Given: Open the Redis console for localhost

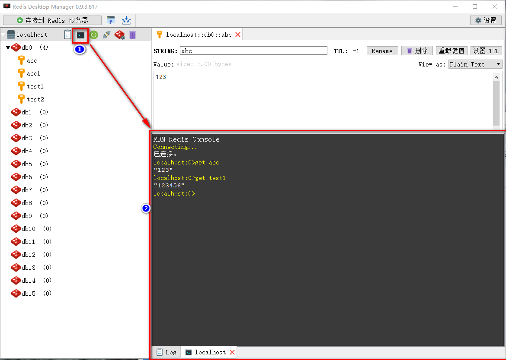Looking at the screenshot, I should point(81,35).
